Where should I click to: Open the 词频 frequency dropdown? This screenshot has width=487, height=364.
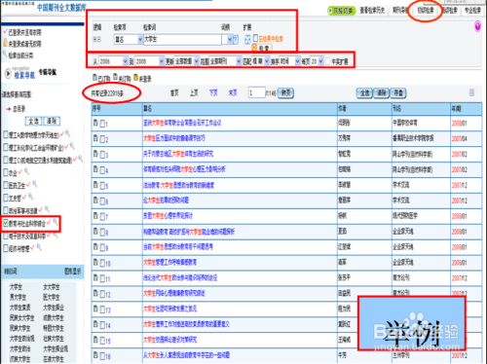[227, 40]
